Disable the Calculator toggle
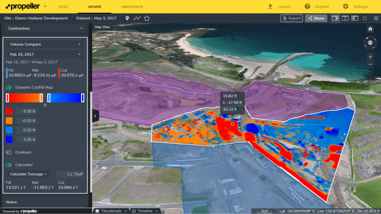The width and height of the screenshot is (381, 214). (9, 165)
